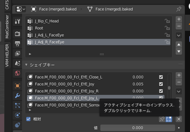Open the Modifiers wrench tab
Image resolution: width=190 pixels, height=132 pixels.
click(x=17, y=96)
